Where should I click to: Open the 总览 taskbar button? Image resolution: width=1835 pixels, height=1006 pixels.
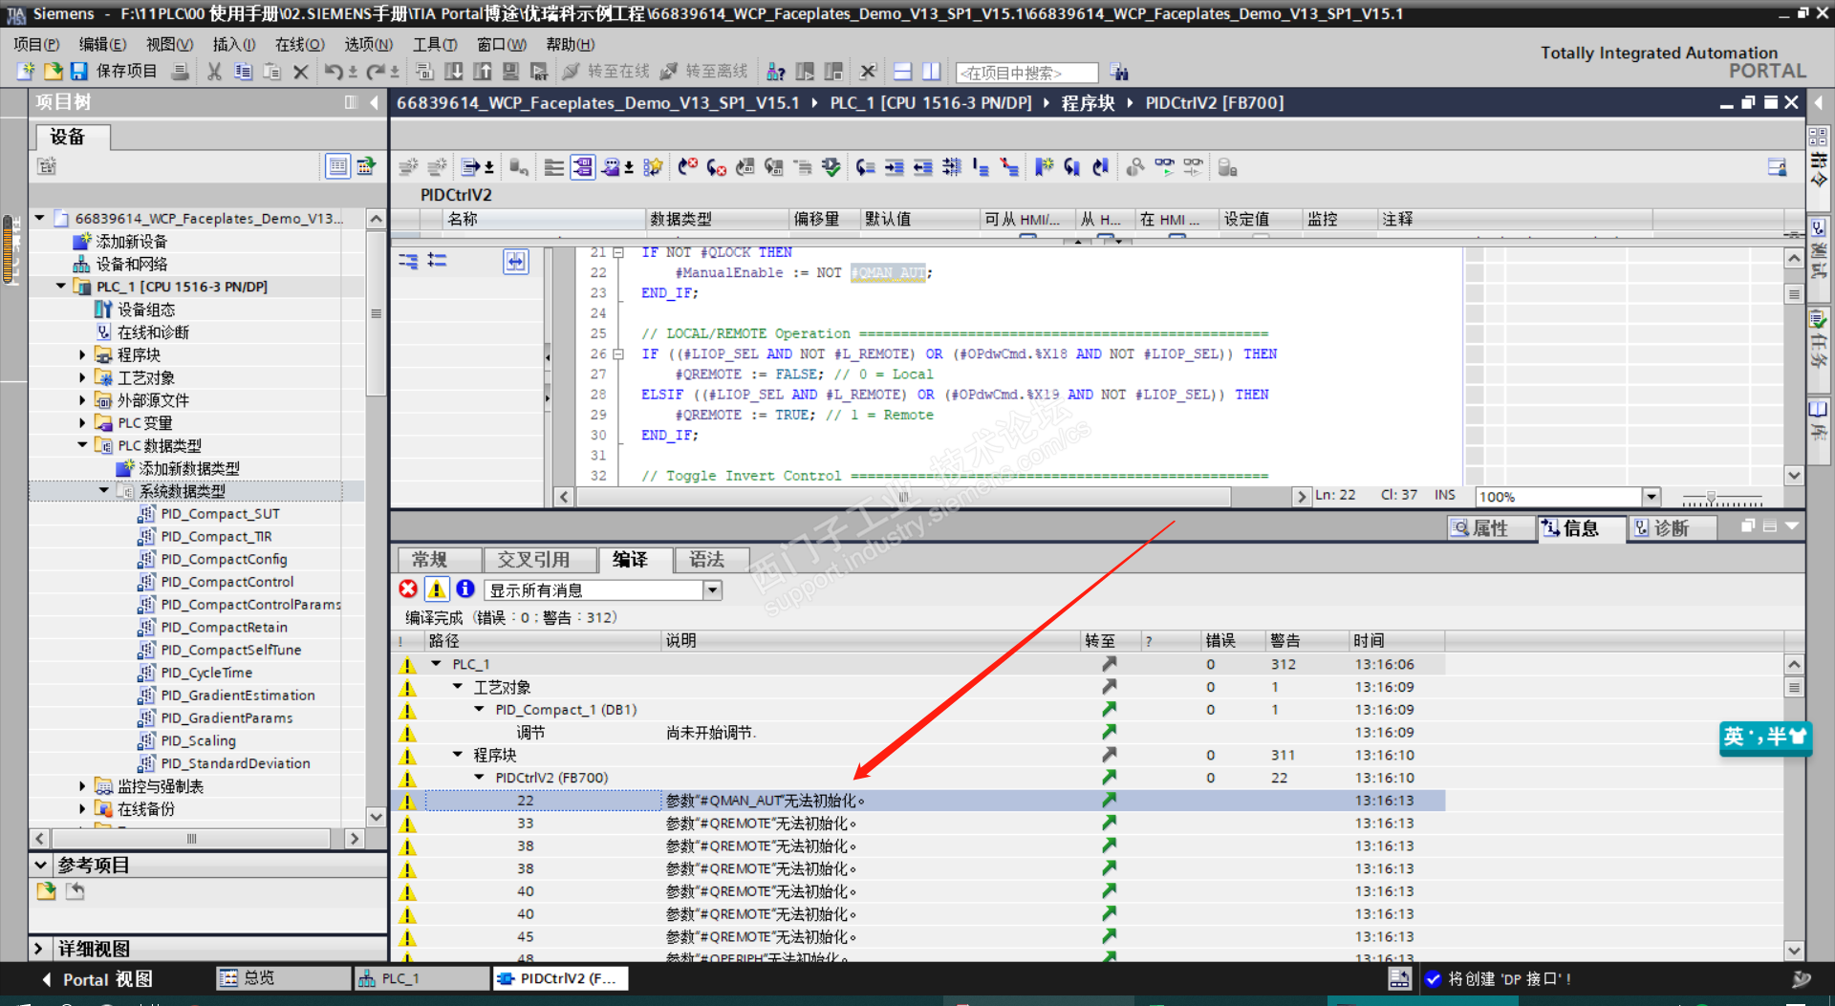[283, 978]
